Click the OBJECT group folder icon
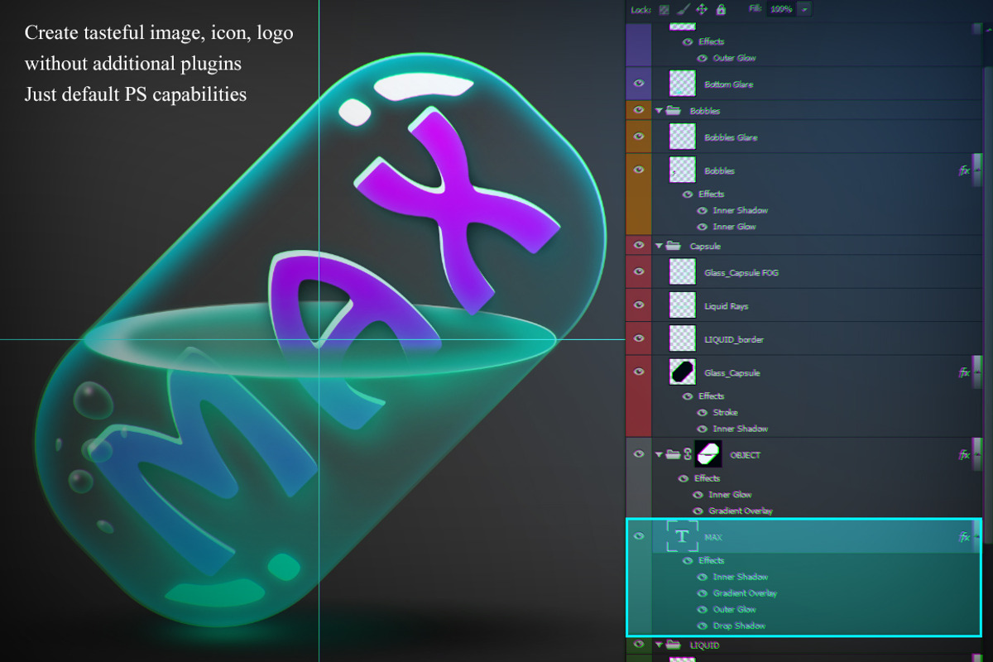Screen dimensions: 993x662 click(674, 454)
